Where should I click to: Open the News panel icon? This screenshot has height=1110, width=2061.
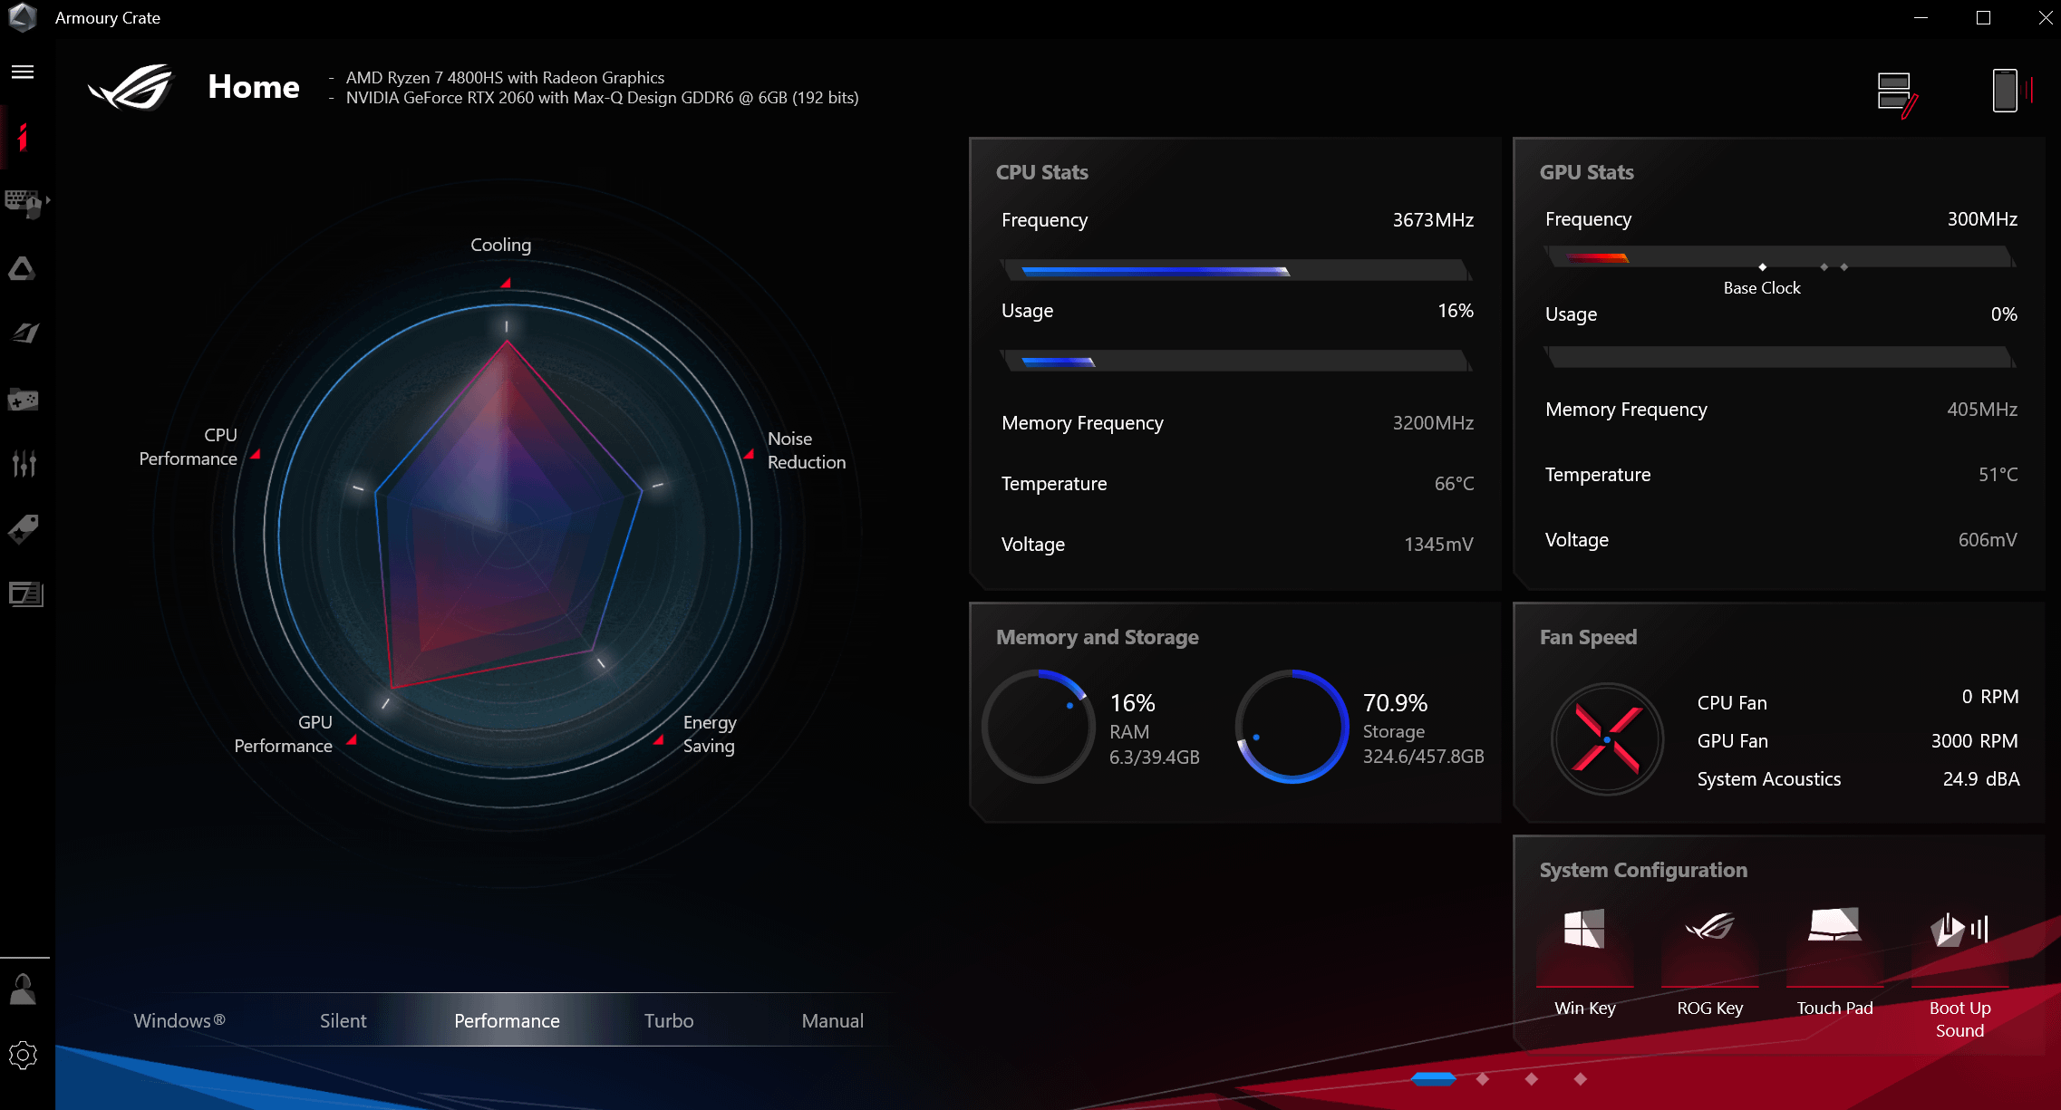[x=25, y=594]
